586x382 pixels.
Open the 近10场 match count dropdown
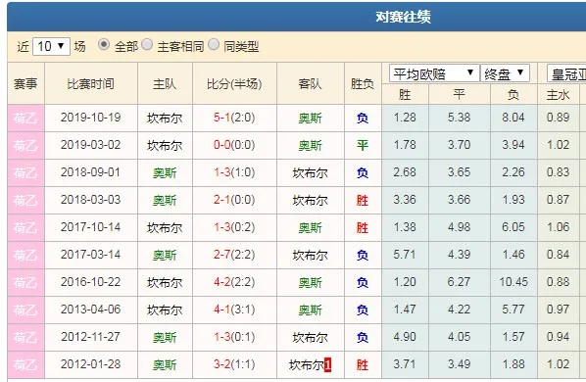pos(51,46)
